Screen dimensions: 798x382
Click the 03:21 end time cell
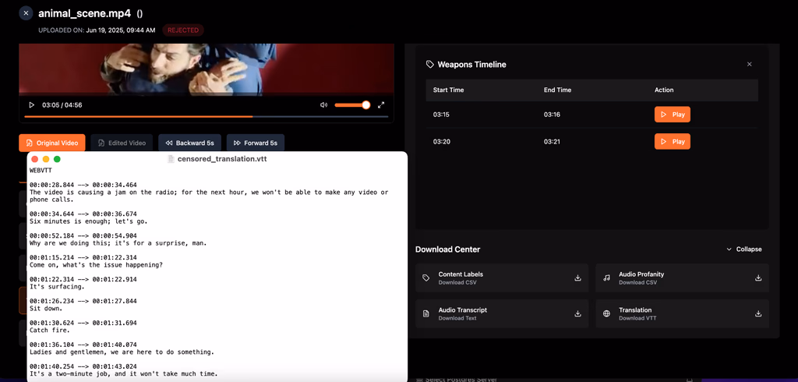[552, 142]
